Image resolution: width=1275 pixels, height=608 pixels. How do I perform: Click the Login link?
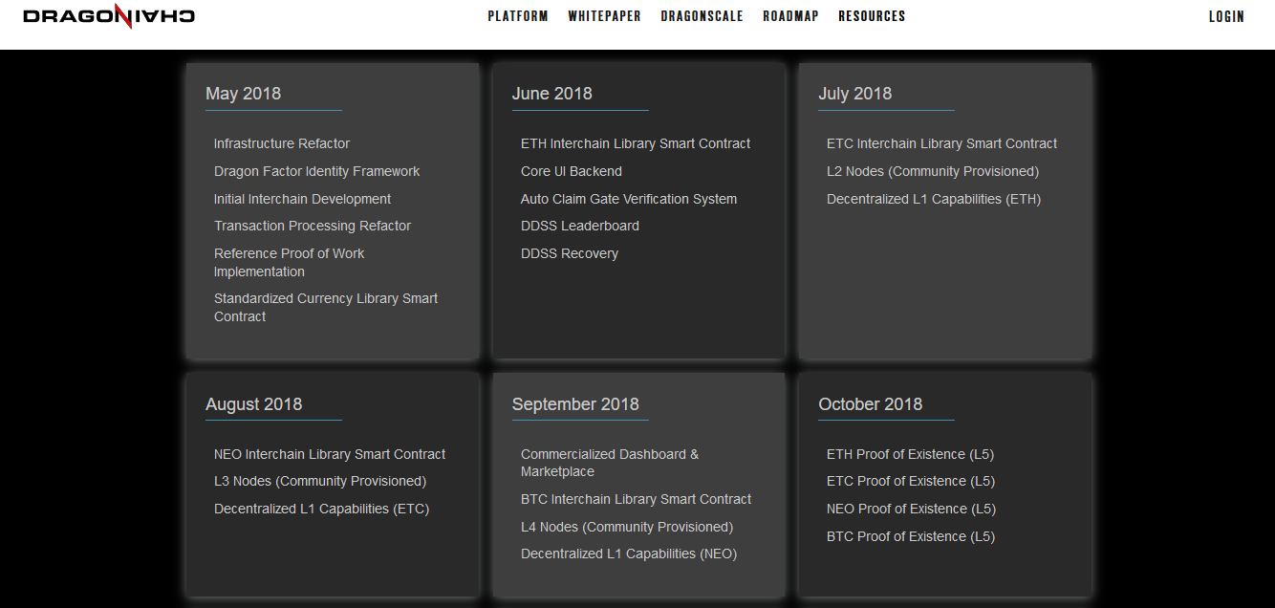1226,16
